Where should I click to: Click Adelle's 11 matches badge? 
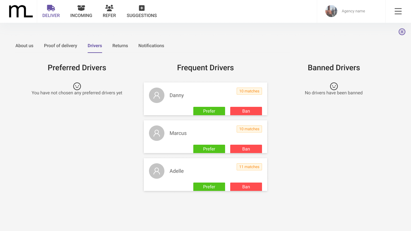click(249, 167)
